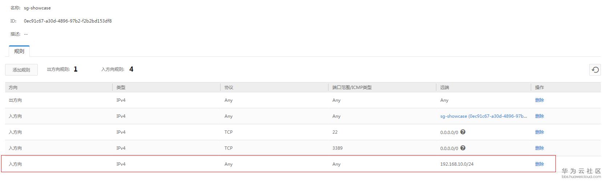Click the 操作 column header
This screenshot has height=182, width=606.
tap(540, 88)
